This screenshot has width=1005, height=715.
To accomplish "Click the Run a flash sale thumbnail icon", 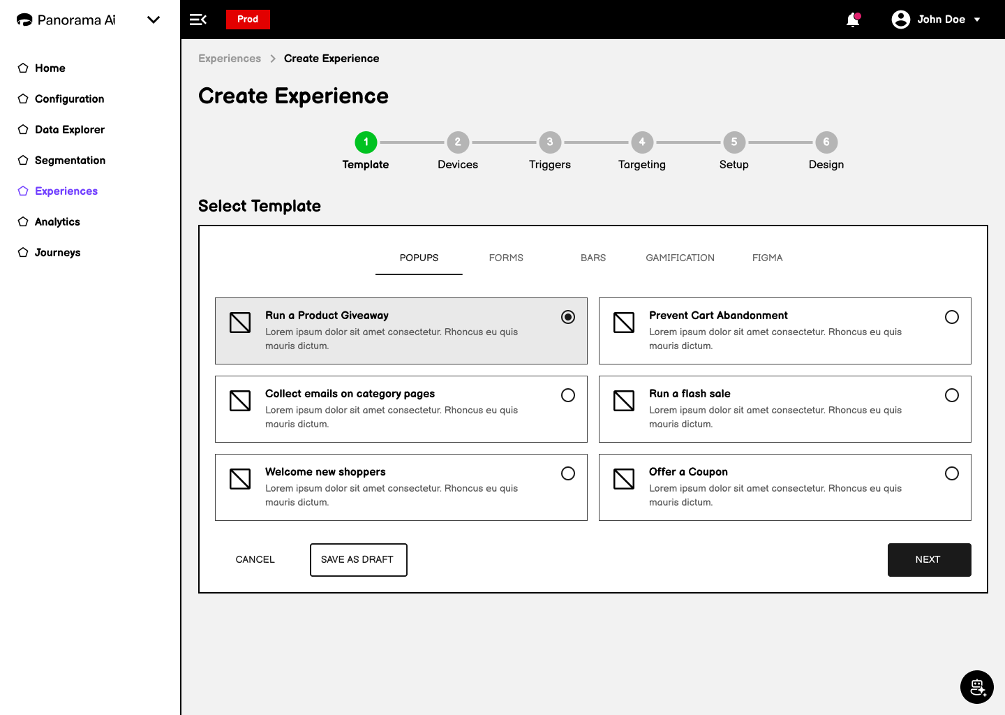I will pyautogui.click(x=624, y=401).
